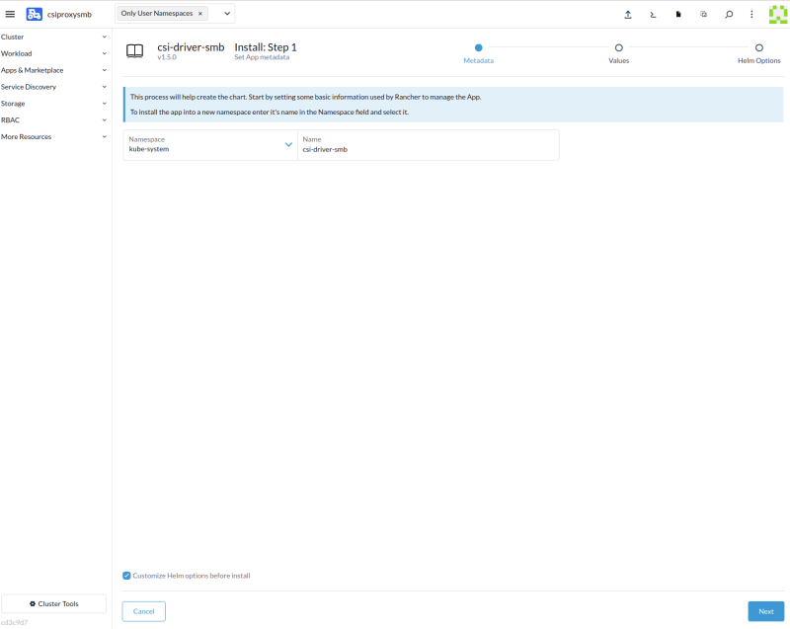Expand the Cluster sidebar section

click(x=54, y=37)
